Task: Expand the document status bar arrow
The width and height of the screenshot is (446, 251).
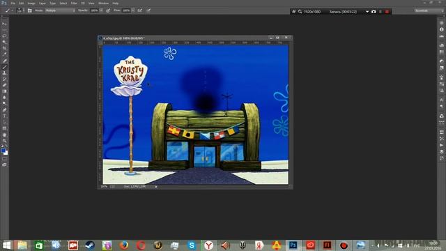Action: coord(156,187)
